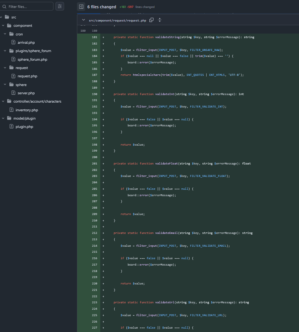
Task: Click the validateUrl function name
Action: [165, 302]
